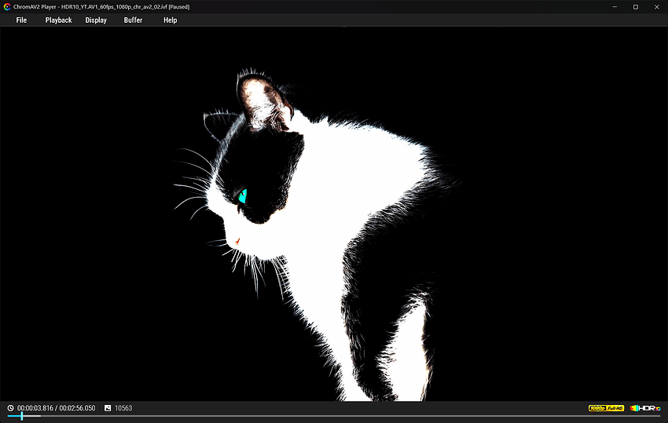Viewport: 668px width, 423px height.
Task: Open the File menu
Action: pyautogui.click(x=21, y=20)
